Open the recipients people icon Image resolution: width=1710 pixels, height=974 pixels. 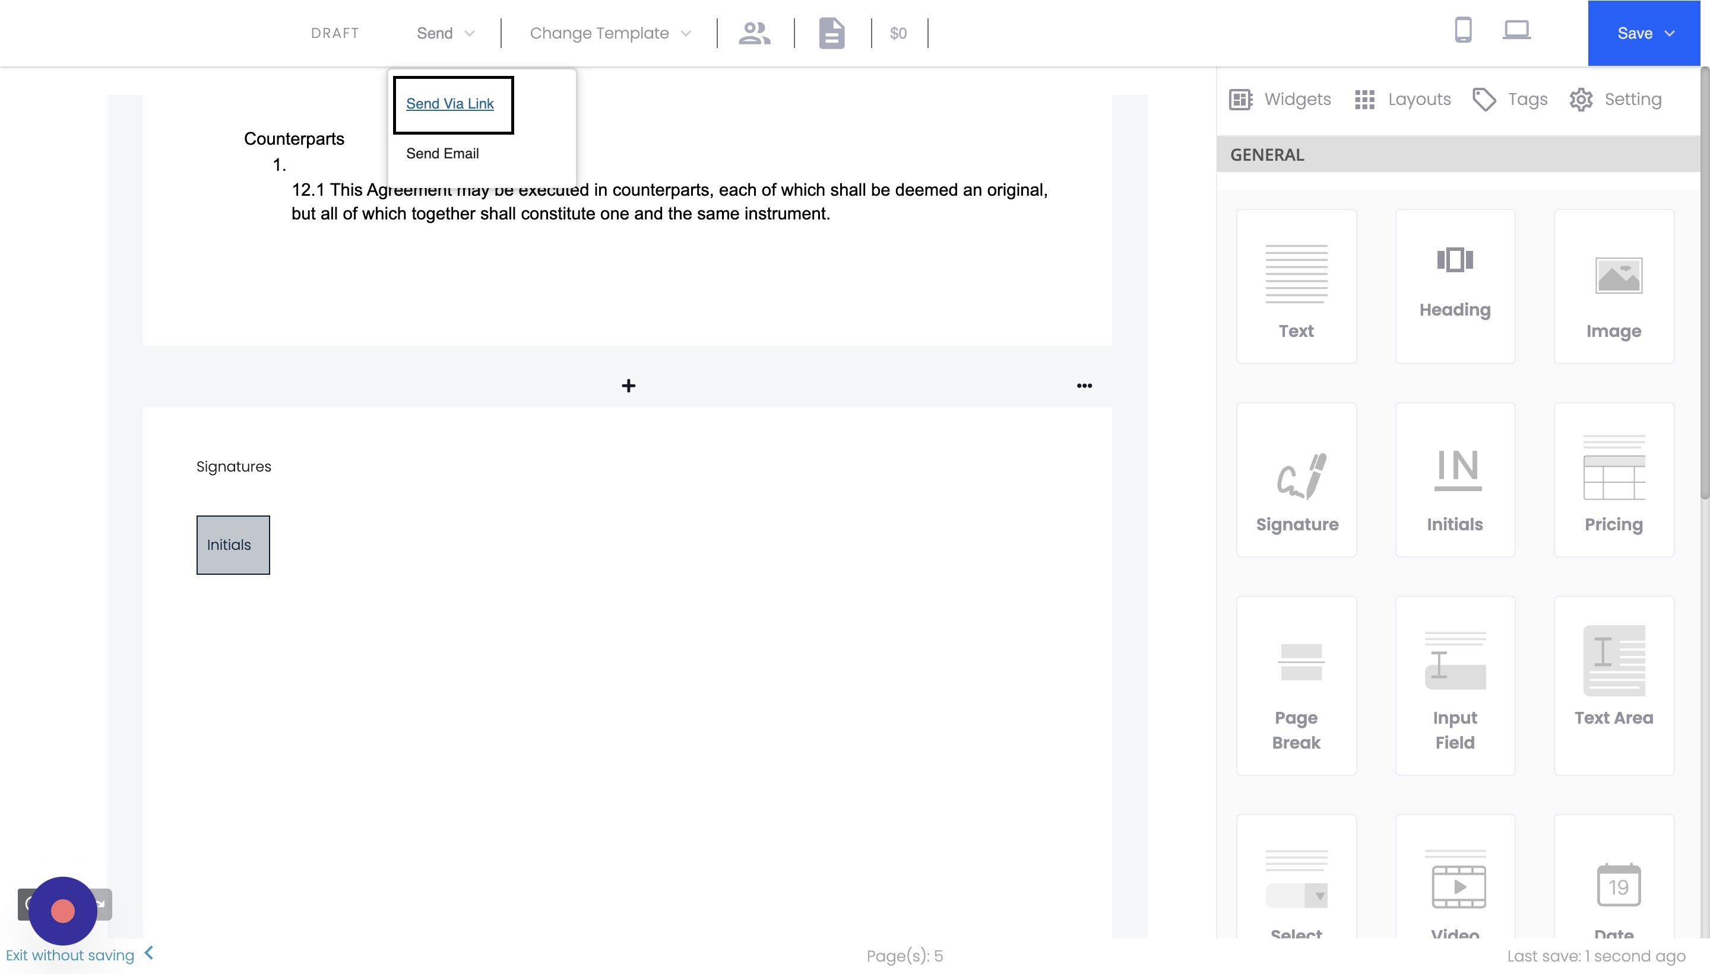coord(754,33)
